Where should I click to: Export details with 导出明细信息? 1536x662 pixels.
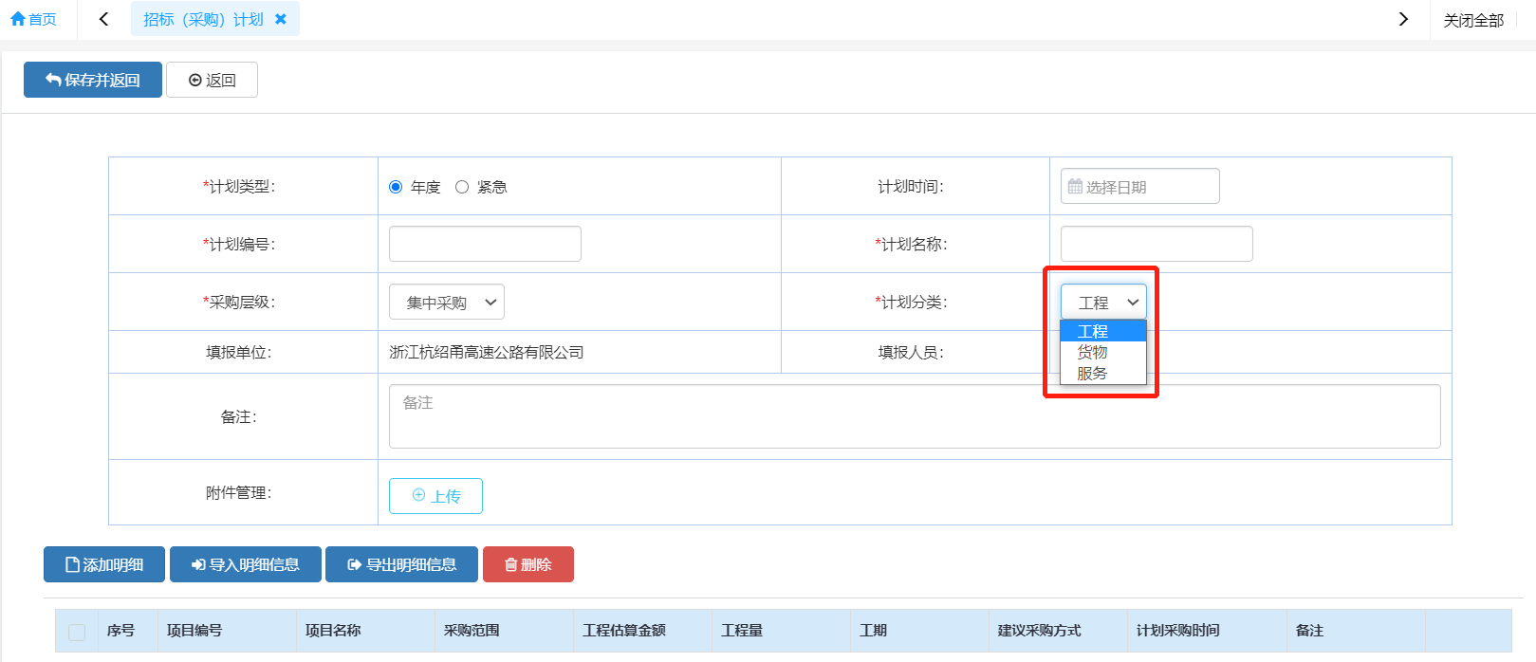pyautogui.click(x=402, y=564)
